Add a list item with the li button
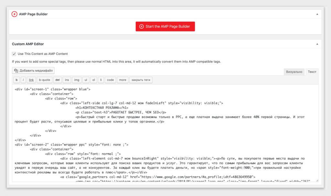This screenshot has width=331, height=196. point(101,80)
